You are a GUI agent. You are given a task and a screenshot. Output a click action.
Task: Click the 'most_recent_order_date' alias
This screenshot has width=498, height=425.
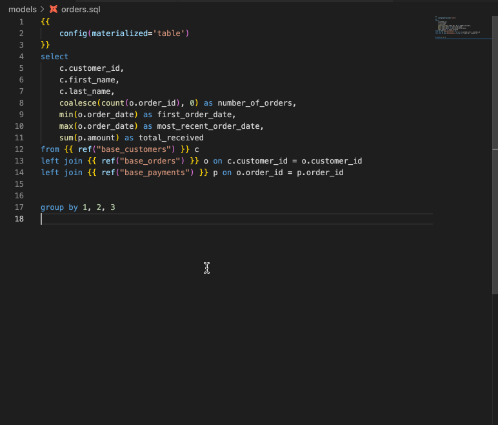[x=208, y=126]
